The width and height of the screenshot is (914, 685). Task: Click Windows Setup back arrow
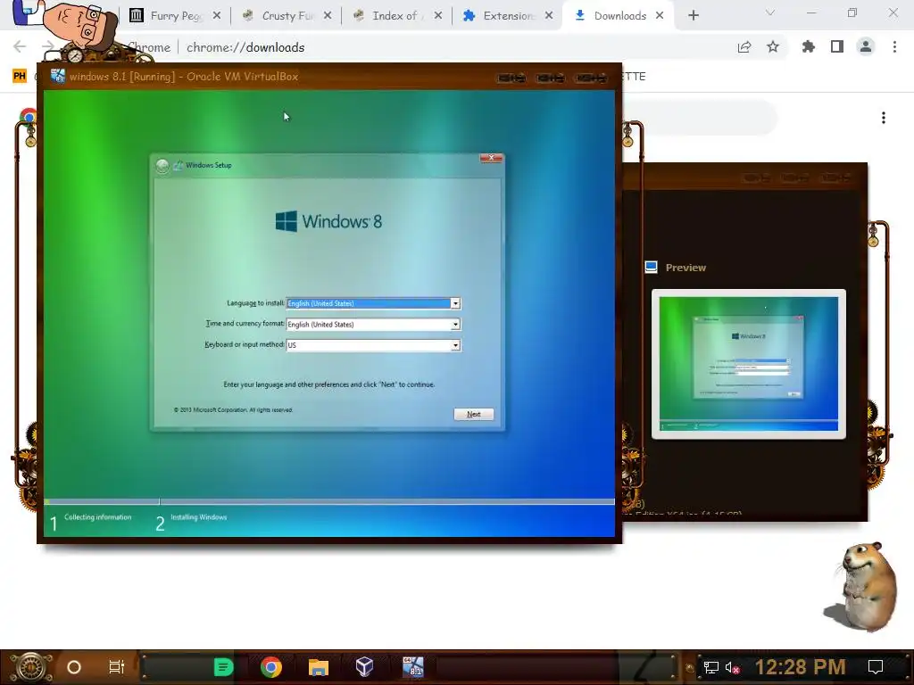(162, 166)
